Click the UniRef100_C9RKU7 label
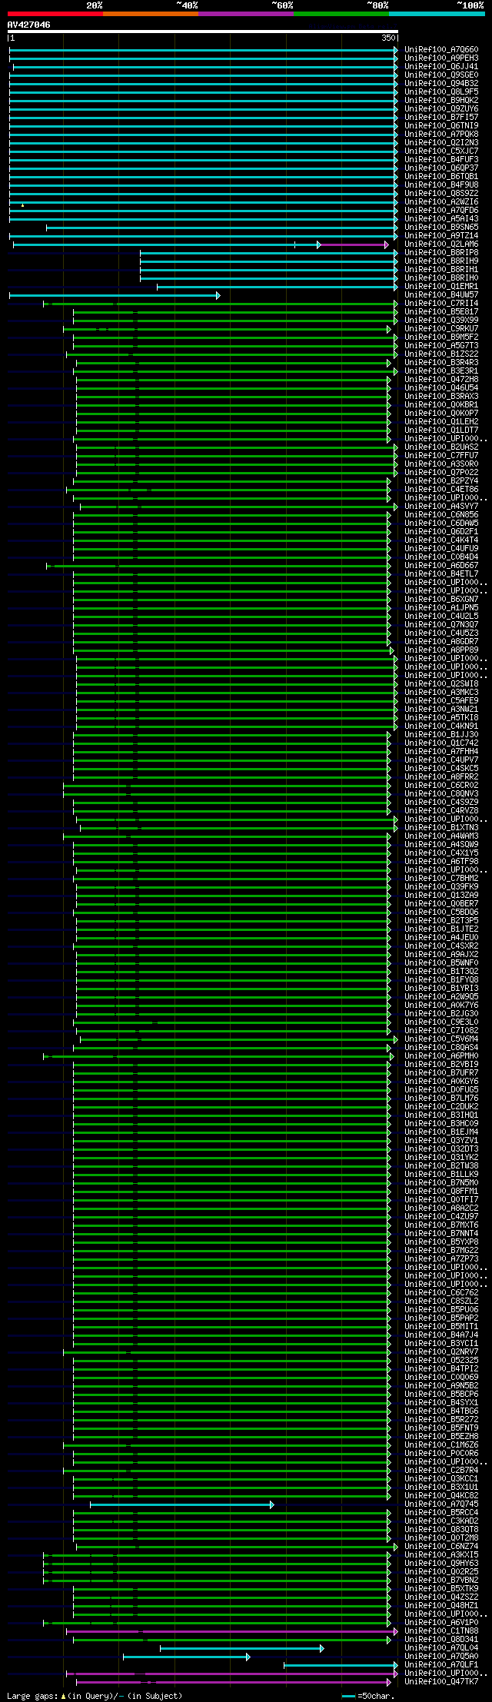 click(x=441, y=329)
